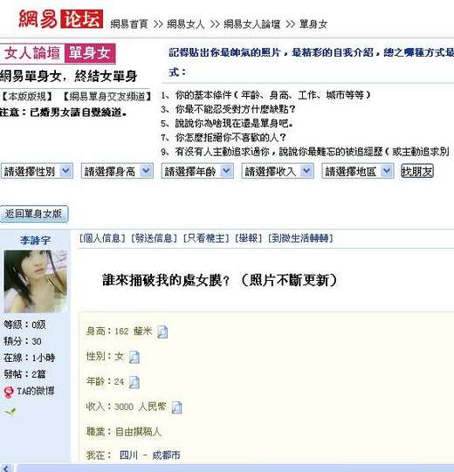Switch to the 女人論壇 tab

click(x=32, y=53)
